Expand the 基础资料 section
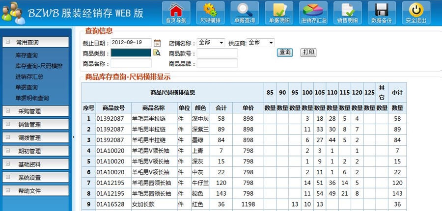The width and height of the screenshot is (442, 211). coord(35,164)
